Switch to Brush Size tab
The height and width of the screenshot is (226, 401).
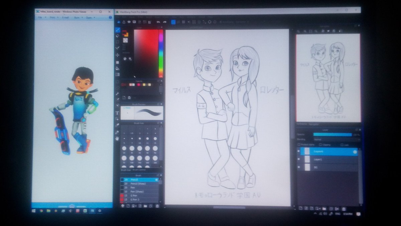pos(126,170)
